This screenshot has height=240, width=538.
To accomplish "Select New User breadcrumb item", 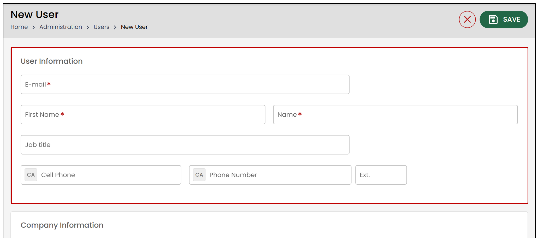I will (134, 27).
